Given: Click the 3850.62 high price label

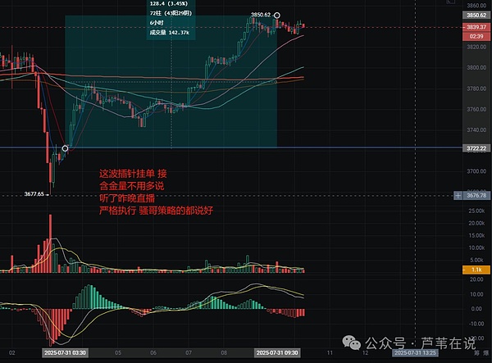Looking at the screenshot, I should click(x=475, y=15).
